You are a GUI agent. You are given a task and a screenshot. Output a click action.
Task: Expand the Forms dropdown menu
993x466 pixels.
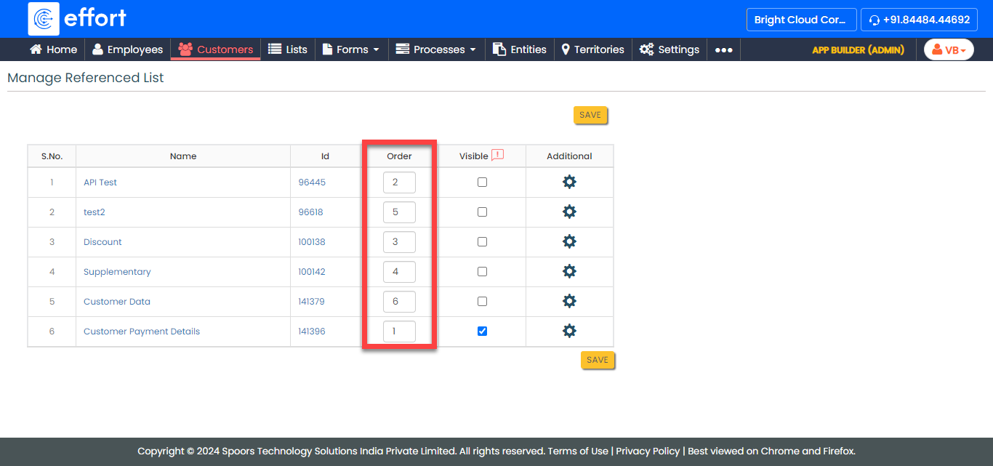point(351,49)
